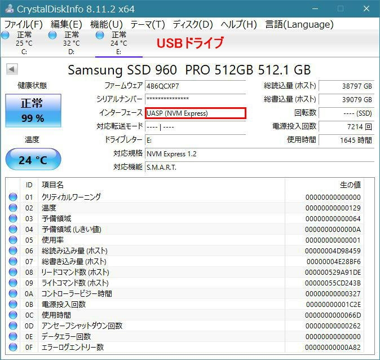Viewport: 380px width, 360px height.
Task: Click raw value 00000004E28BF6
Action: tap(333, 261)
